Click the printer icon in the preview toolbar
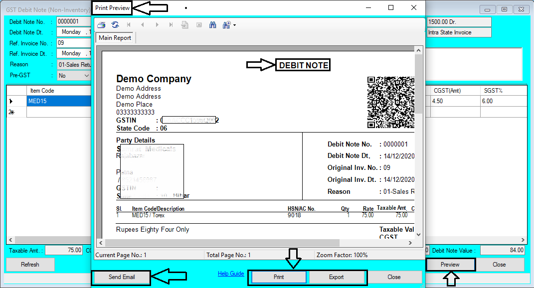The width and height of the screenshot is (534, 288). coord(101,24)
